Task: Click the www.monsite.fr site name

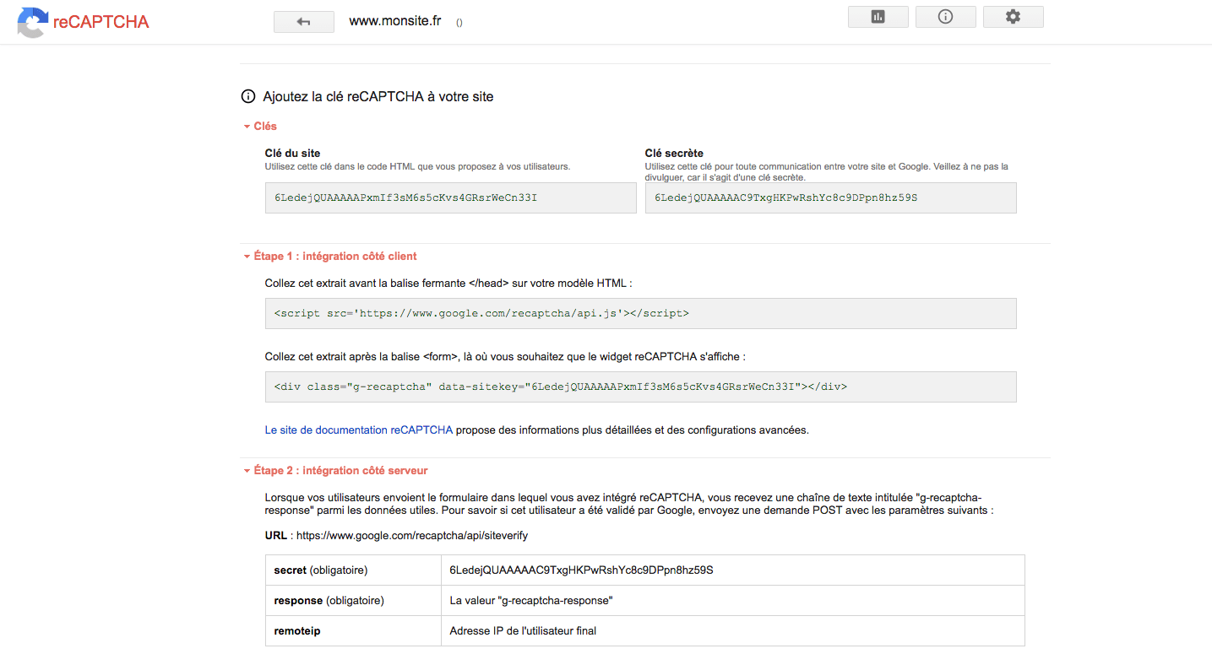Action: (x=395, y=22)
